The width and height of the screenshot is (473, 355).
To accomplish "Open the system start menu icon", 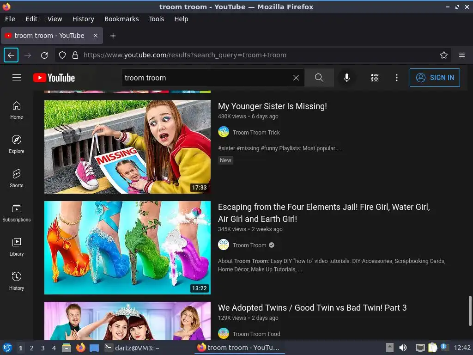I will 7,348.
